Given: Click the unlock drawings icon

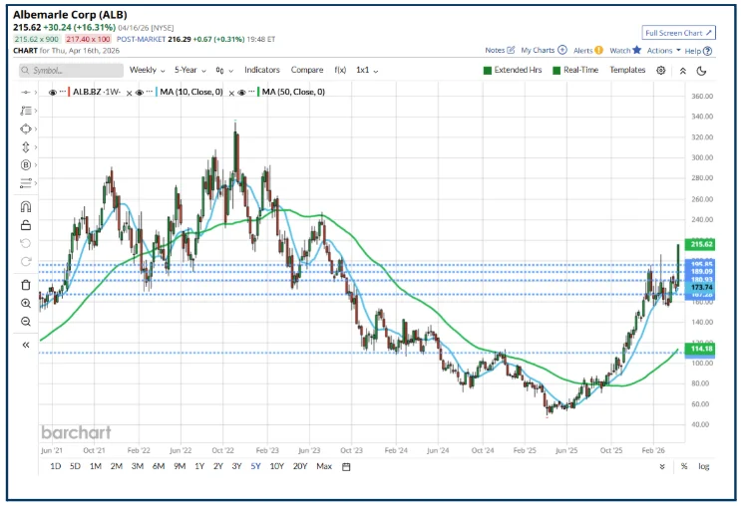Looking at the screenshot, I should coord(26,225).
